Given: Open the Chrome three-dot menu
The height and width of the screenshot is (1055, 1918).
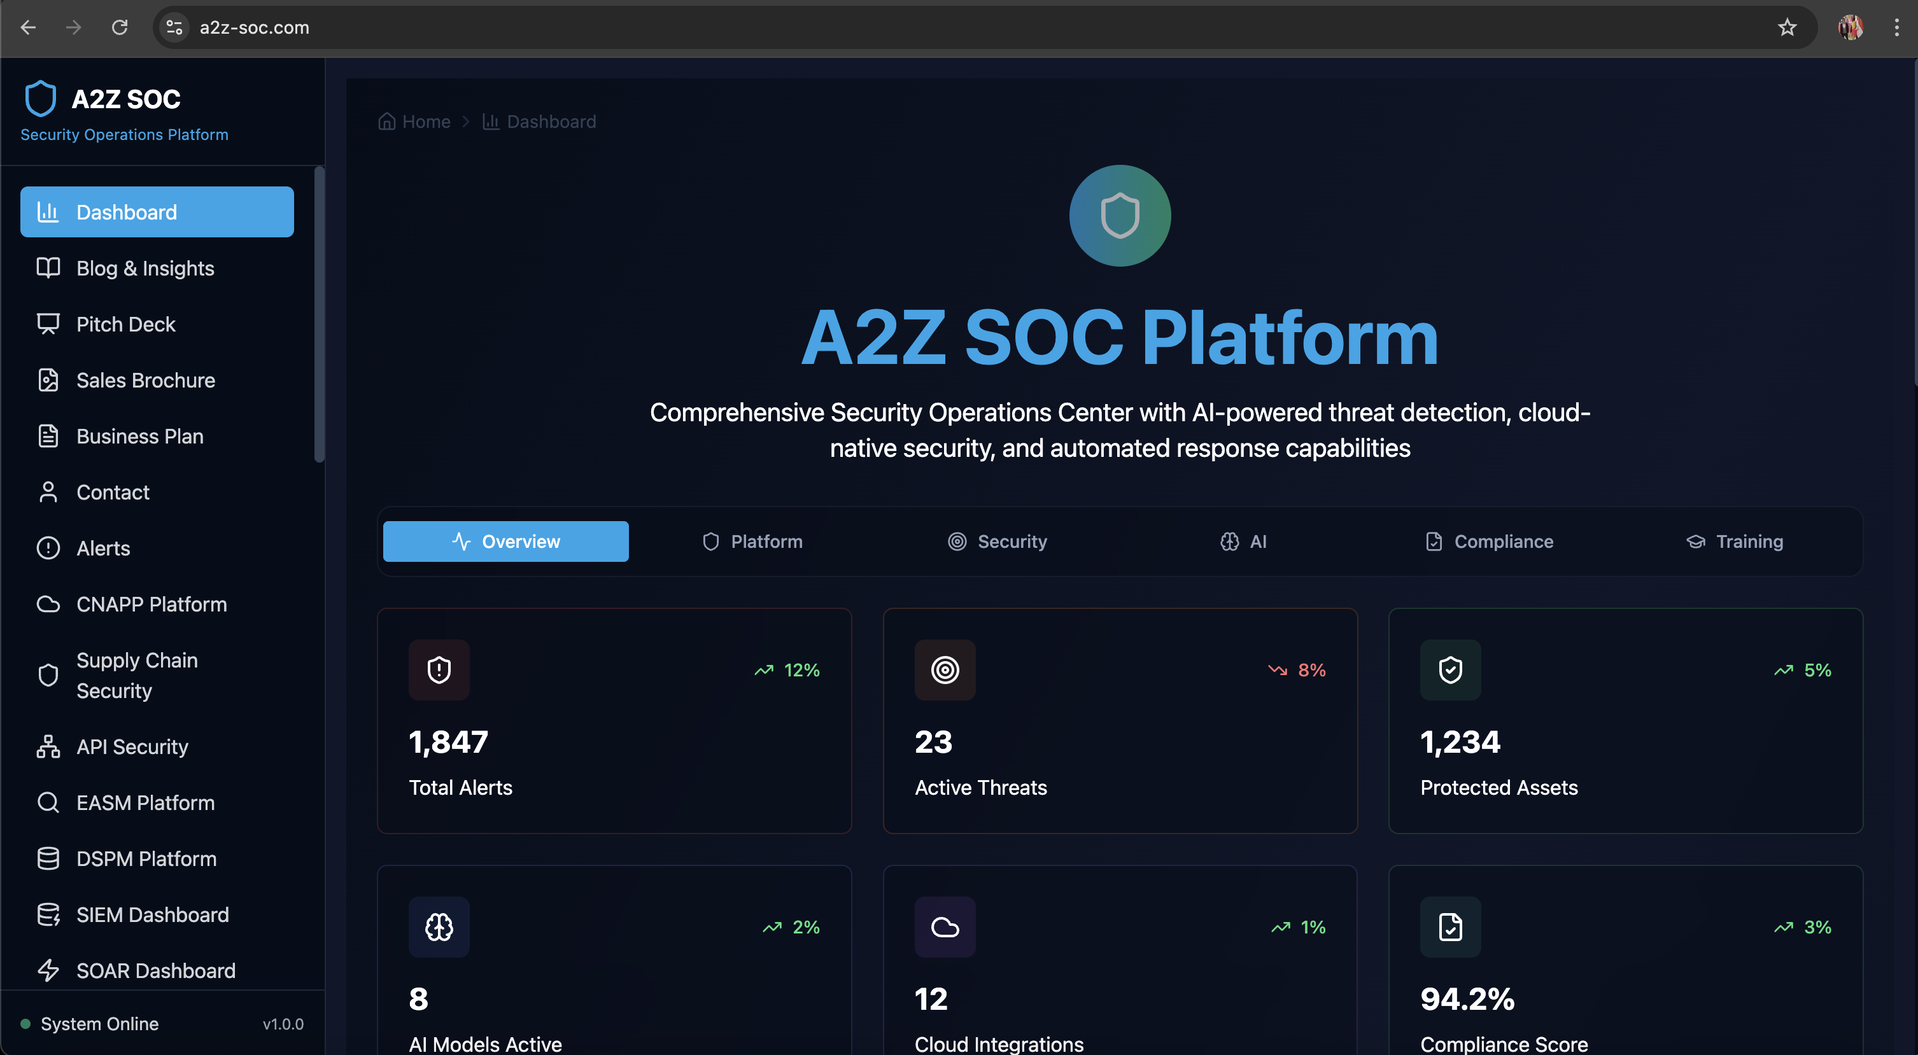Looking at the screenshot, I should tap(1896, 27).
